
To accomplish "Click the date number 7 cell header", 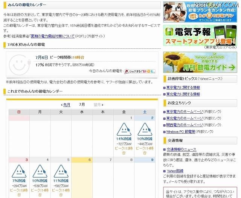I will (103, 160).
